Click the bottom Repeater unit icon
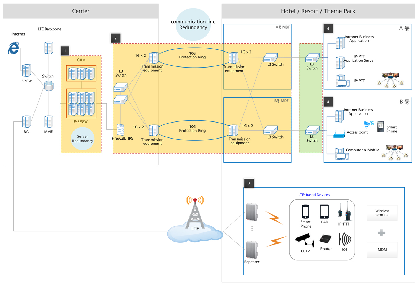Image resolution: width=418 pixels, height=284 pixels. (251, 249)
